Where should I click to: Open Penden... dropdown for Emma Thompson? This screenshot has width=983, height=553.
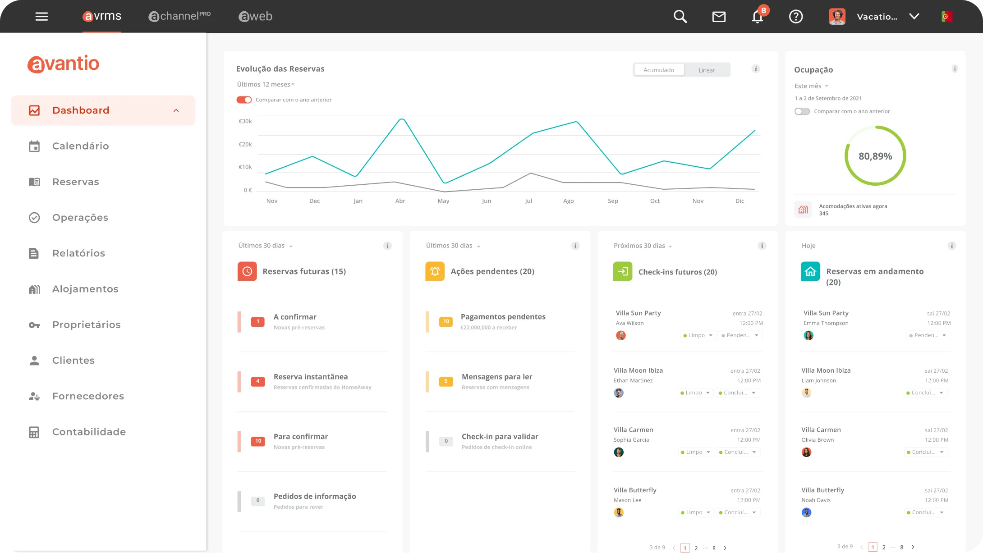(x=928, y=335)
